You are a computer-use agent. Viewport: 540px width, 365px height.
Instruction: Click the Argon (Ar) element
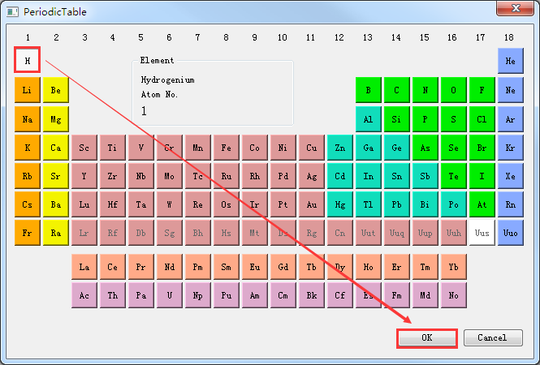coord(511,119)
